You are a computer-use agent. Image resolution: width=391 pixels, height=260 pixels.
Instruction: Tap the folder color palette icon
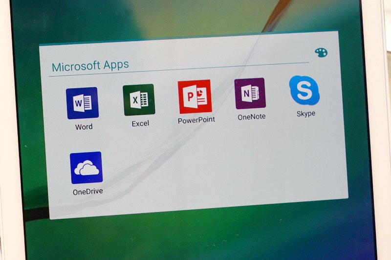[321, 53]
